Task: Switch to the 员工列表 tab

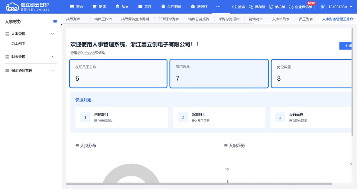Action: tap(306, 19)
